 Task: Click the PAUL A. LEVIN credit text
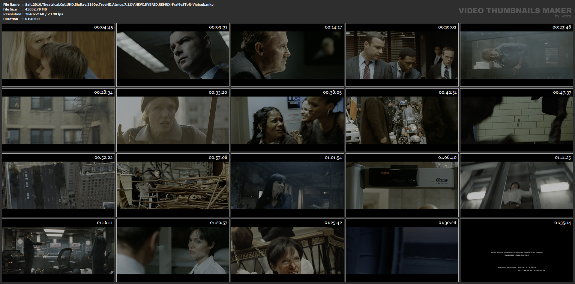point(527,267)
